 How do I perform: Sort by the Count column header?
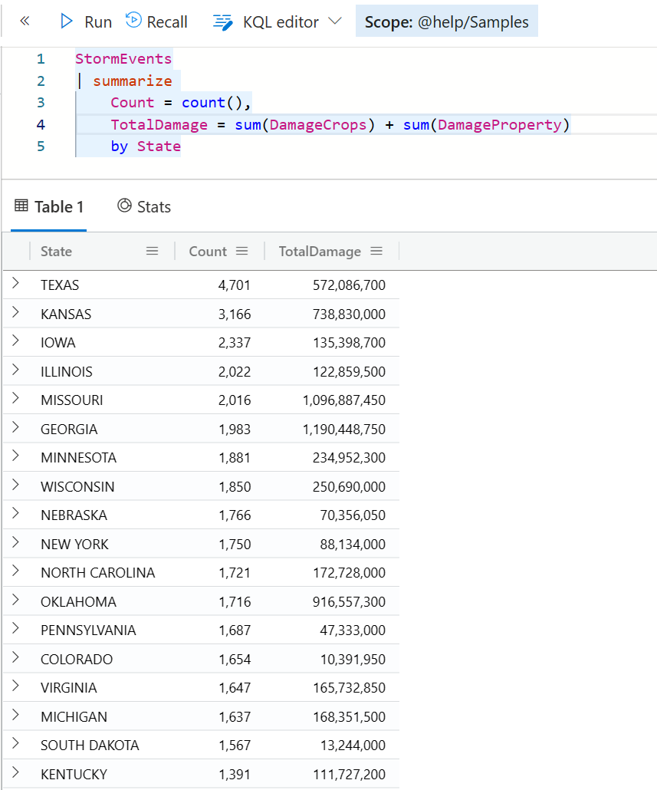coord(208,252)
